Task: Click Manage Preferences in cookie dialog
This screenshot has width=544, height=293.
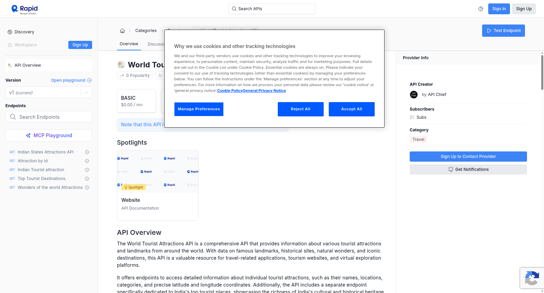Action: point(199,109)
